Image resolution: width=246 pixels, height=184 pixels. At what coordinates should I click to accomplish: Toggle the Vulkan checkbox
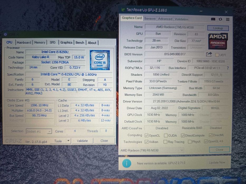coord(146,142)
